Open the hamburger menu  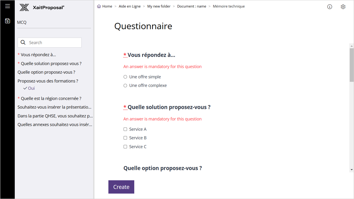(x=8, y=6)
